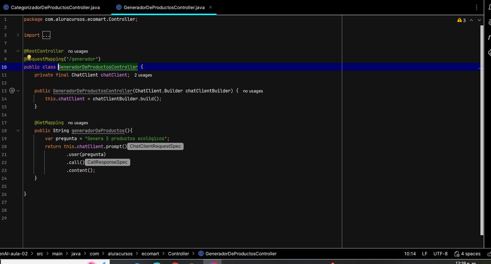Open the editor tabs three-dot options menu
Screen dimensions: 491x264
coord(476,7)
